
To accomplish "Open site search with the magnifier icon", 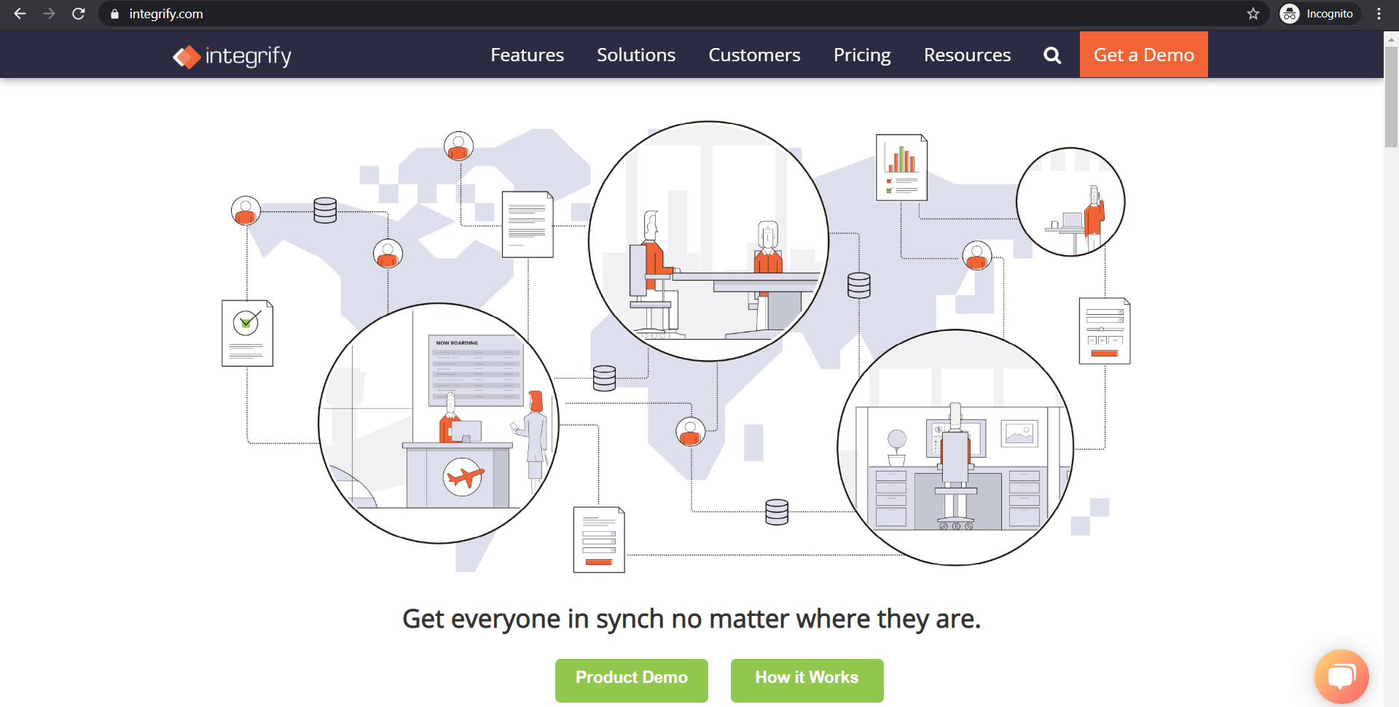I will click(1052, 55).
